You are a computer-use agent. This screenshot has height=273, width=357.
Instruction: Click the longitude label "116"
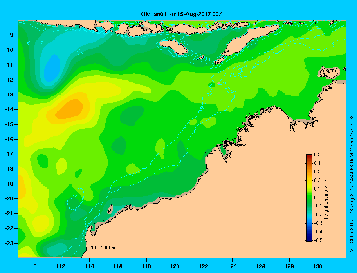118,266
